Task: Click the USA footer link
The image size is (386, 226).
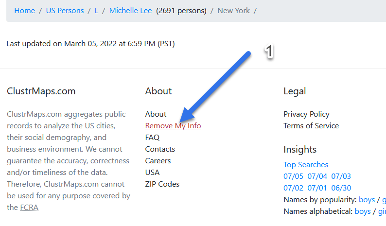Action: (152, 172)
